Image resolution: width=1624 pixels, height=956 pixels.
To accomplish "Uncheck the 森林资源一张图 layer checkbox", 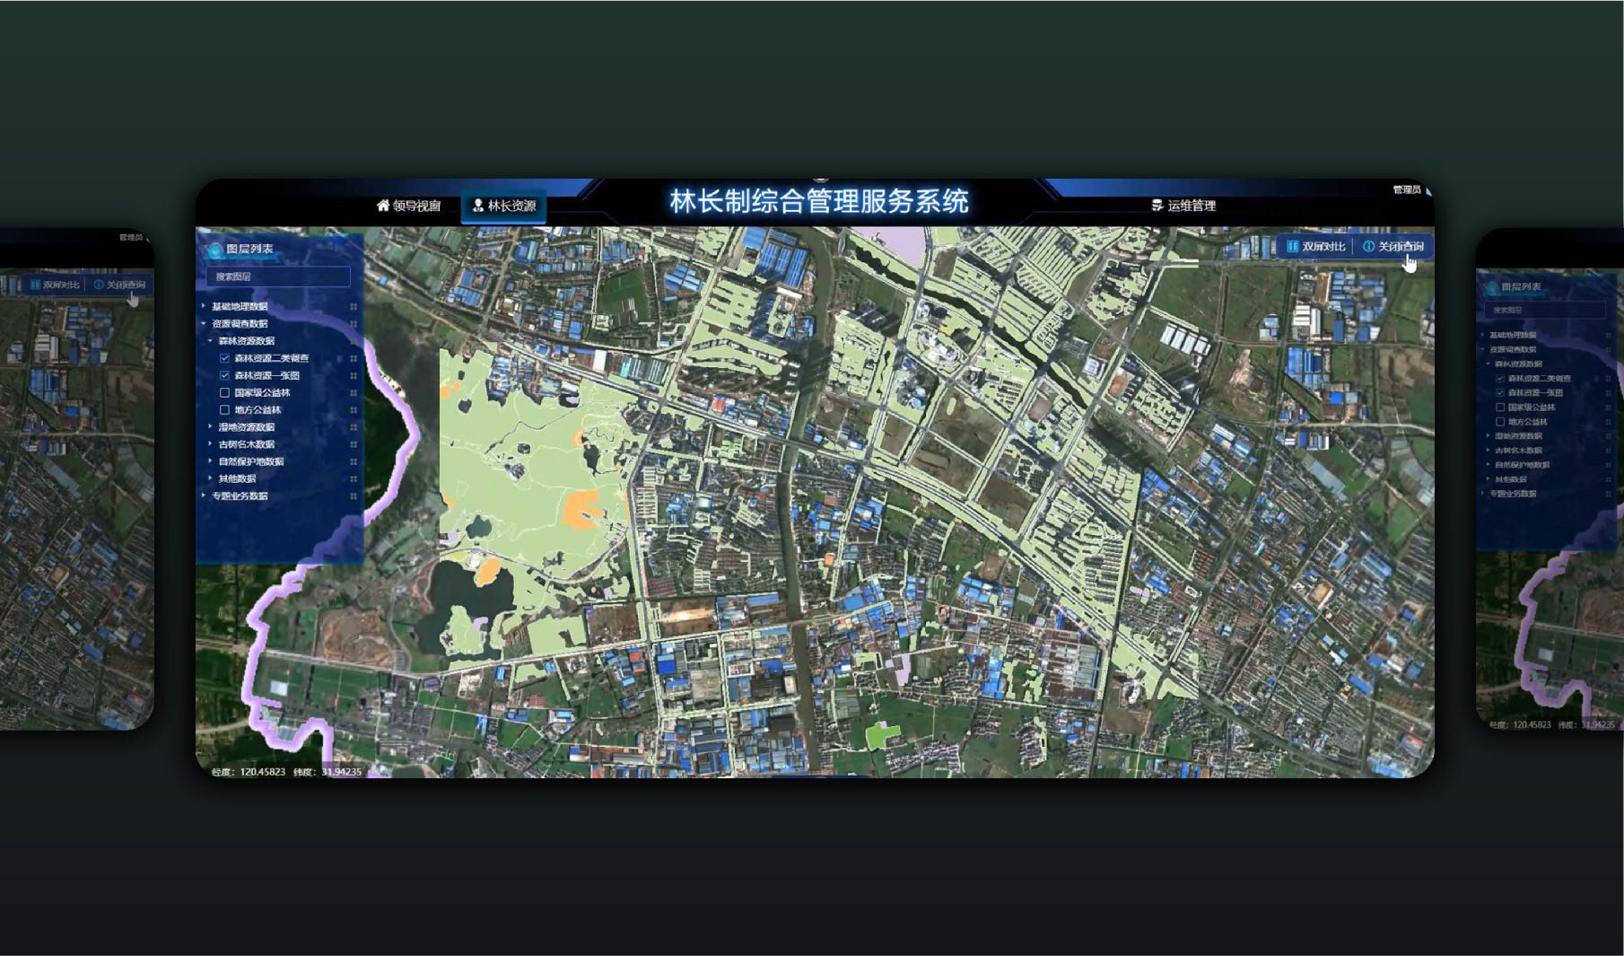I will (x=224, y=375).
